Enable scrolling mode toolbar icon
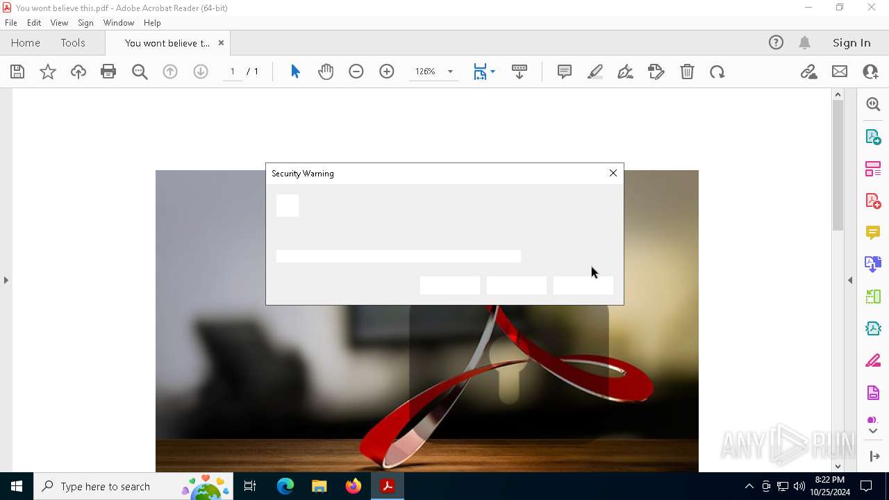The height and width of the screenshot is (500, 889). point(520,72)
